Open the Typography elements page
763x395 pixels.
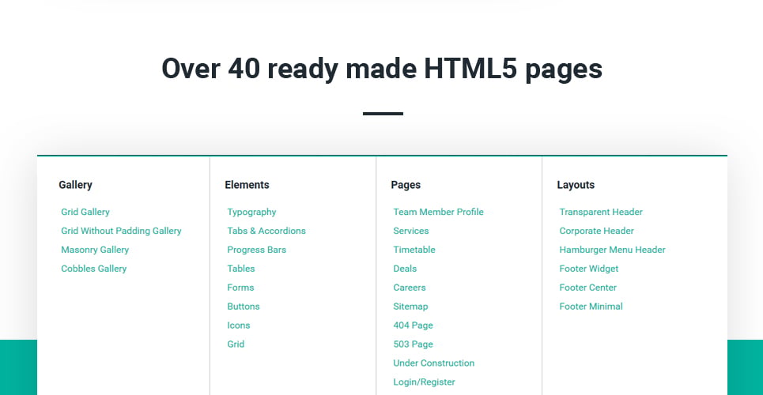point(251,212)
